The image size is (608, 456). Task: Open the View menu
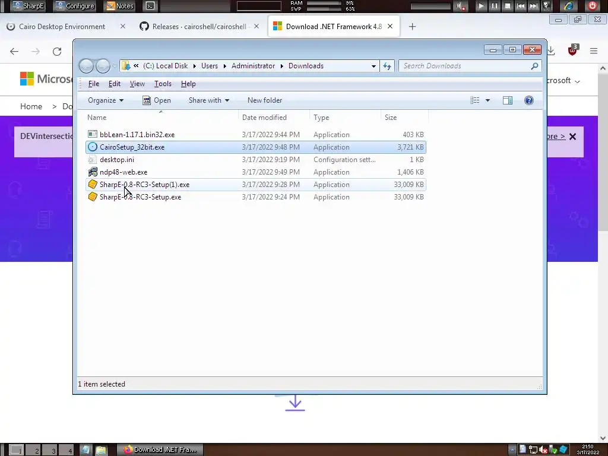[137, 84]
